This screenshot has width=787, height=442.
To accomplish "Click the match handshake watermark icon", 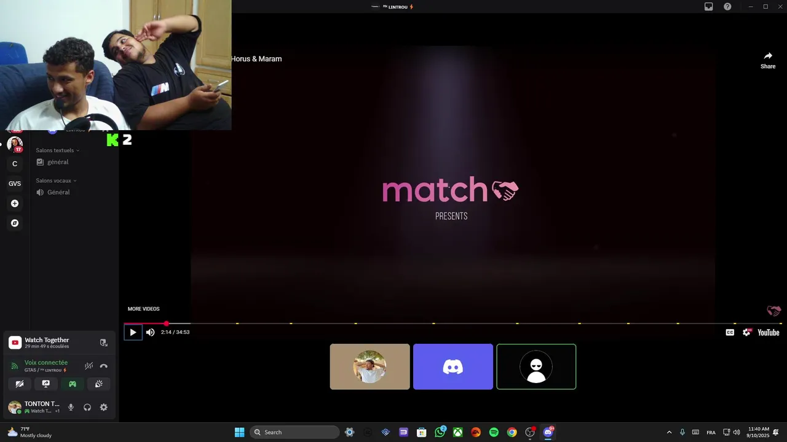I will coord(773,311).
